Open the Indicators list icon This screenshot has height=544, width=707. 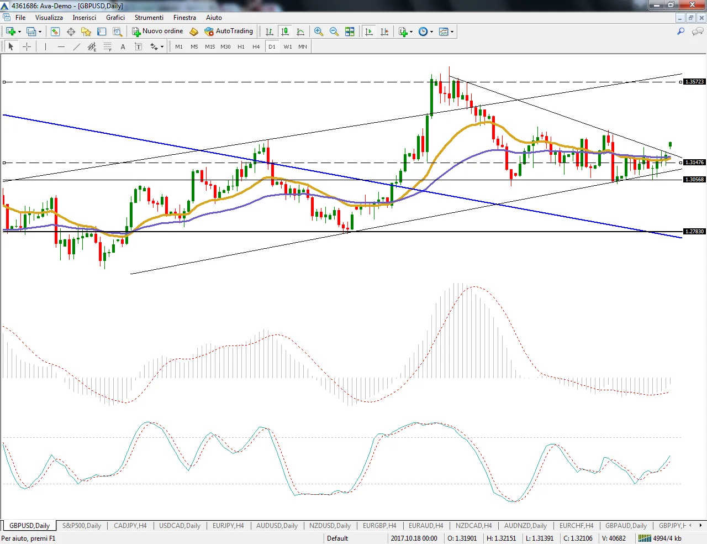tap(403, 32)
